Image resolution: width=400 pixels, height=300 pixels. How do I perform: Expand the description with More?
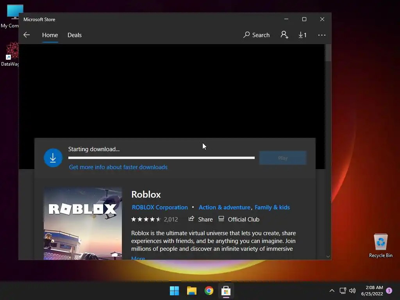(x=138, y=258)
